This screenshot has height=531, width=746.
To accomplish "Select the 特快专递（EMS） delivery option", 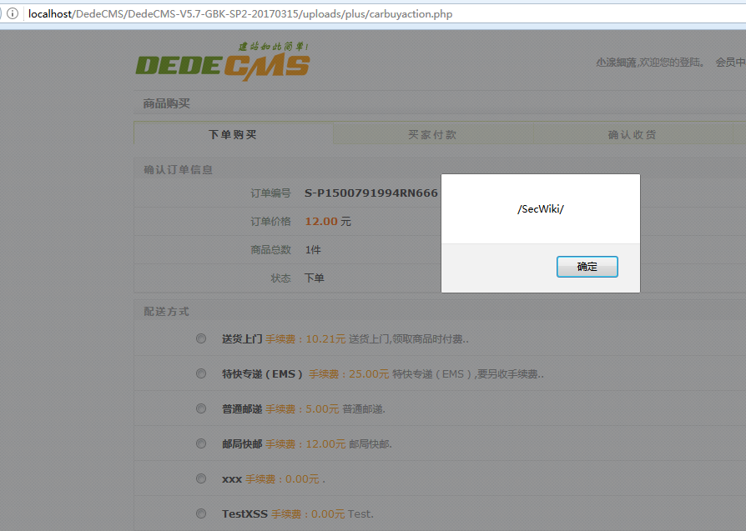I will [200, 373].
